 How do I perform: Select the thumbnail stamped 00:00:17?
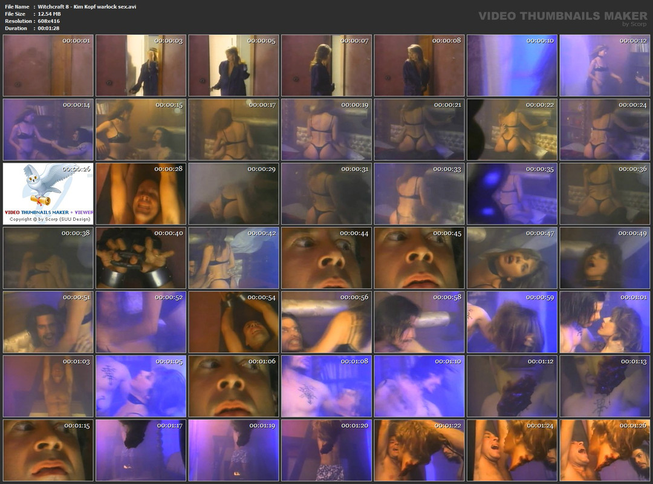(x=233, y=129)
